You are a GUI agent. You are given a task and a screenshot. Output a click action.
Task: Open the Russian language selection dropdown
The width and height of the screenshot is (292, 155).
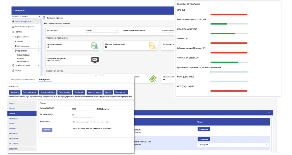click(102, 30)
